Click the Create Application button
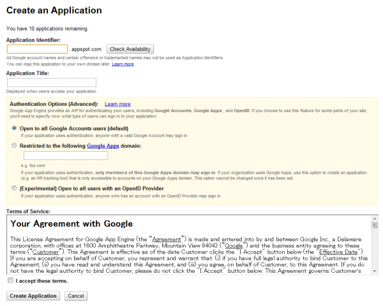This screenshot has width=383, height=306. pos(34,296)
